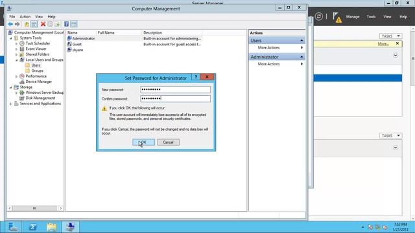Open the Help menu in Computer Management
This screenshot has height=233, width=415.
[x=51, y=17]
